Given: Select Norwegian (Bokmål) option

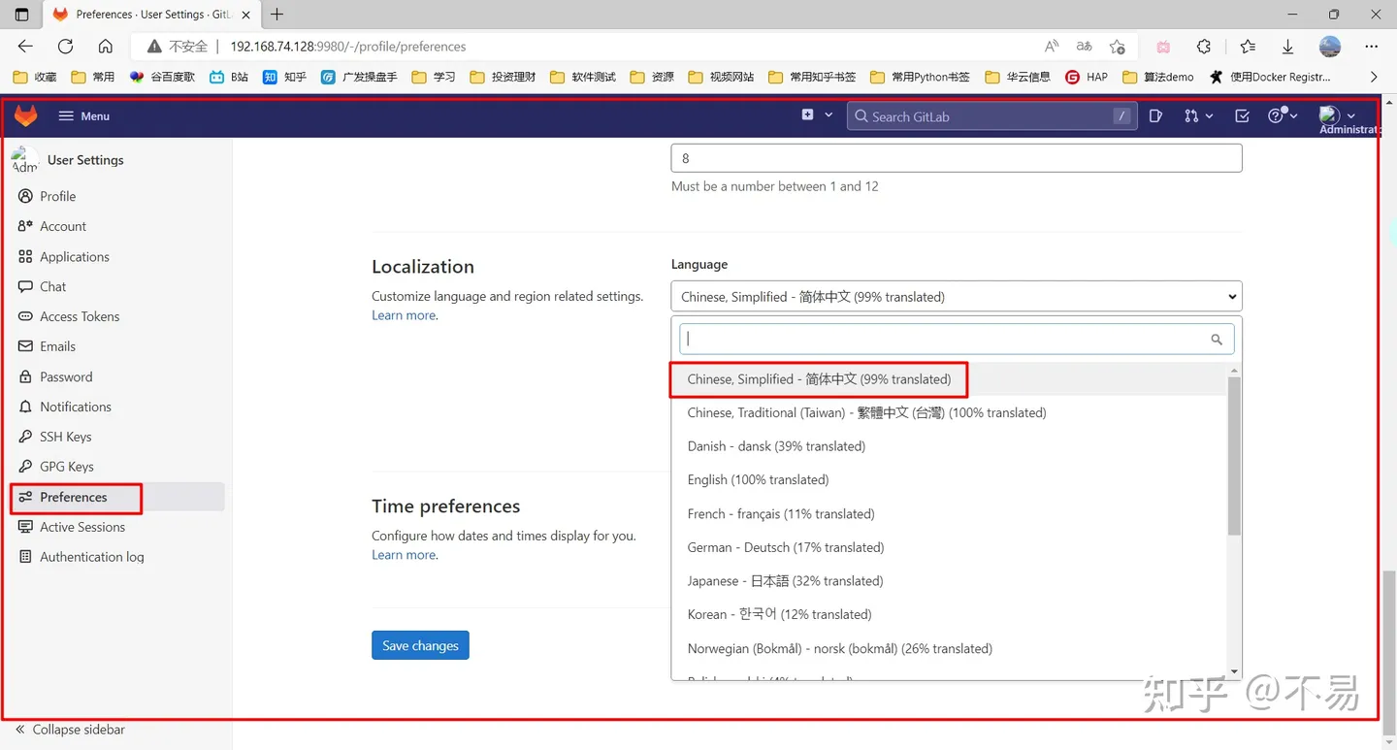Looking at the screenshot, I should [x=949, y=648].
